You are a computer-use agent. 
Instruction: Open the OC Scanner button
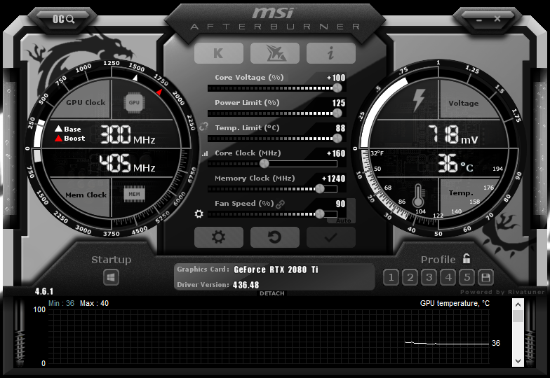(x=63, y=19)
